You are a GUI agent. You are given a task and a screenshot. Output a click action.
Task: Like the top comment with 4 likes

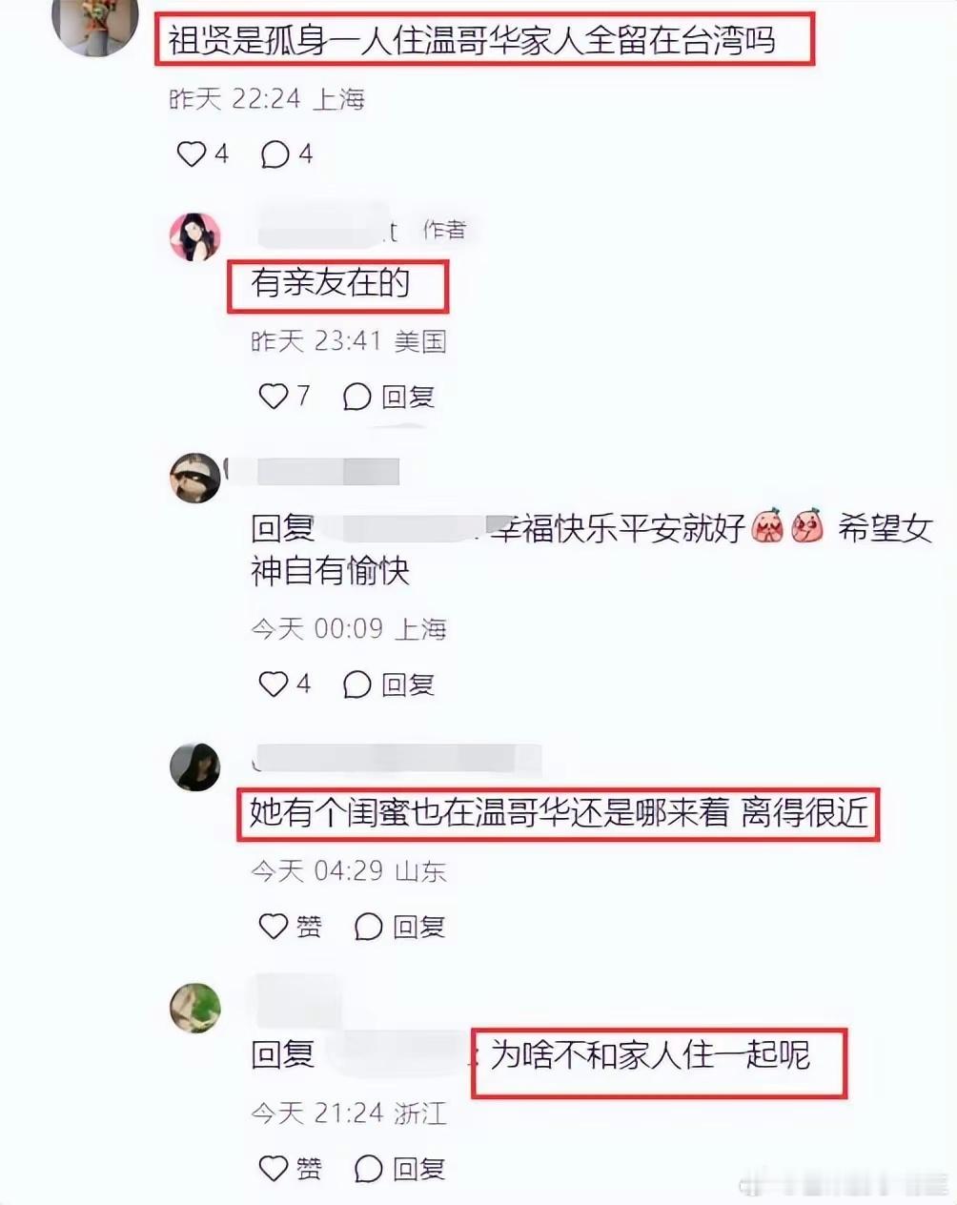(x=192, y=153)
